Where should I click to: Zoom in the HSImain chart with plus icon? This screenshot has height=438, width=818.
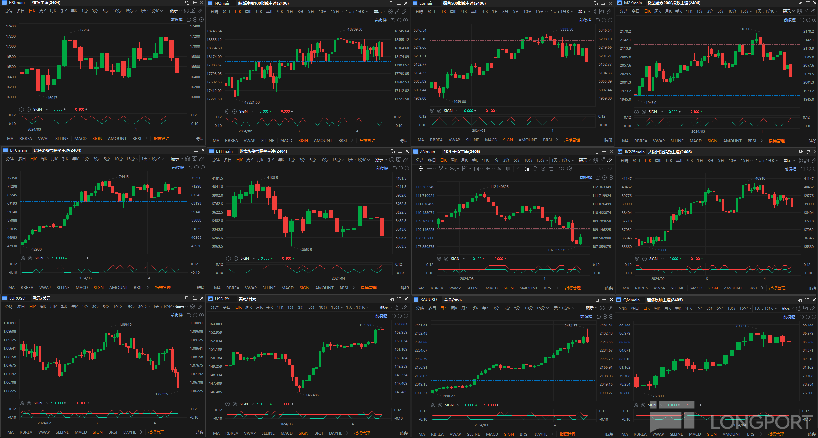(x=202, y=20)
